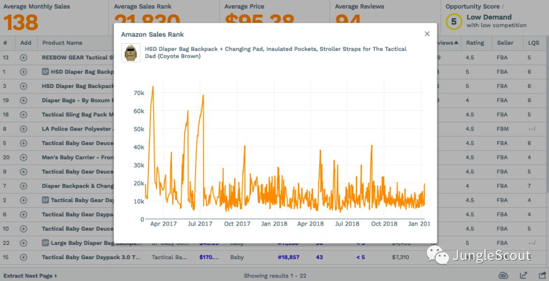The width and height of the screenshot is (549, 281).
Task: Sort by the Reviews column arrow
Action: 456,43
